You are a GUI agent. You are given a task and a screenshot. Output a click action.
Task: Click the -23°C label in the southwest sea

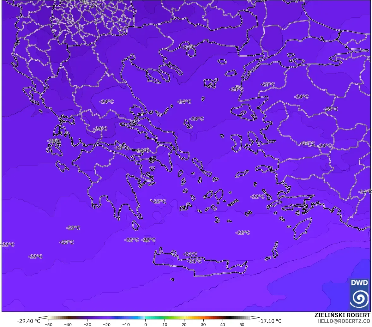tap(67, 242)
